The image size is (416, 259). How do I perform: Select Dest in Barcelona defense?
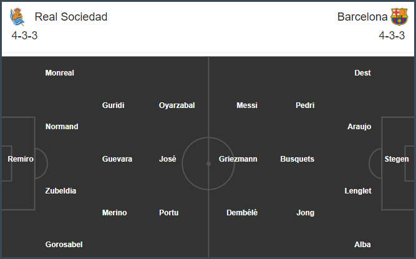pyautogui.click(x=362, y=73)
